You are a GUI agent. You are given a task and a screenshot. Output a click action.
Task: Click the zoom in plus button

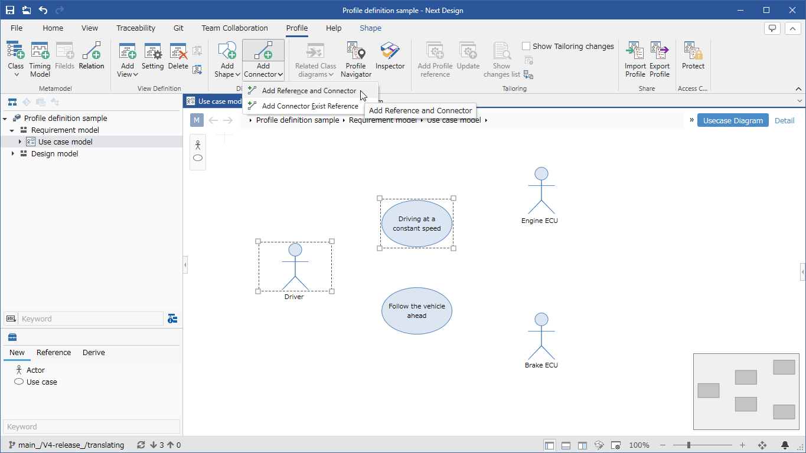coord(742,445)
